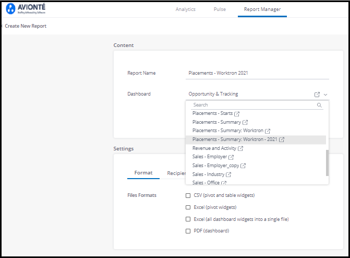Open external link icon for Sales - Industry

click(228, 174)
